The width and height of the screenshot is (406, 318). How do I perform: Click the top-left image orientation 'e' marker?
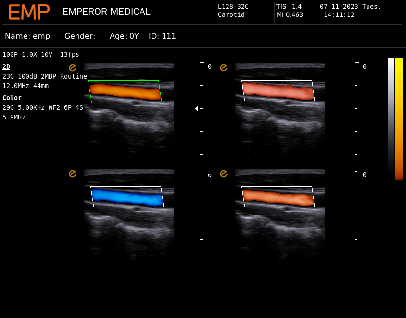point(73,67)
